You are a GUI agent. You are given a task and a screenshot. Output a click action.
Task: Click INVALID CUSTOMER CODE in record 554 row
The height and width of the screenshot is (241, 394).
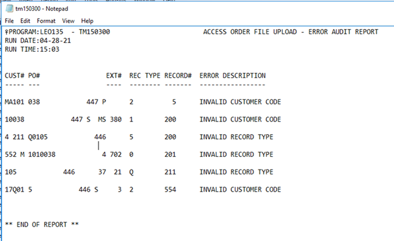[240, 190]
